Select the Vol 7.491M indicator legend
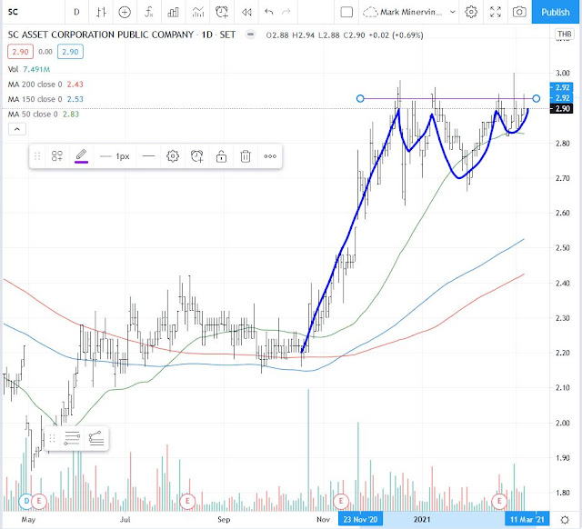Viewport: 582px width, 529px height. [x=29, y=69]
